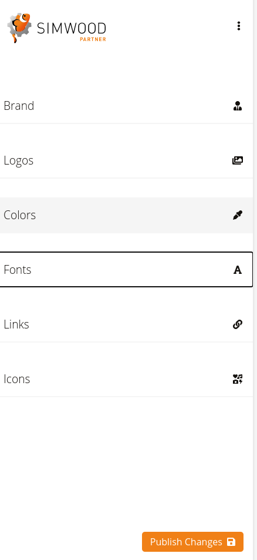
Task: Click the Icons shapes icon
Action: [238, 379]
